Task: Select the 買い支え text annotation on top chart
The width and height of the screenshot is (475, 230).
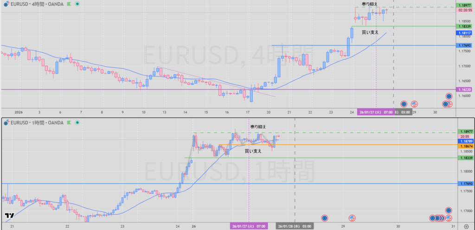Action: pyautogui.click(x=370, y=32)
